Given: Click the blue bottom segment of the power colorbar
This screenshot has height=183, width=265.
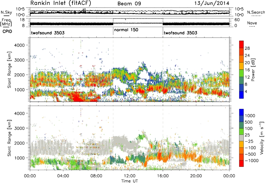Looking at the screenshot, I should 241,95.
